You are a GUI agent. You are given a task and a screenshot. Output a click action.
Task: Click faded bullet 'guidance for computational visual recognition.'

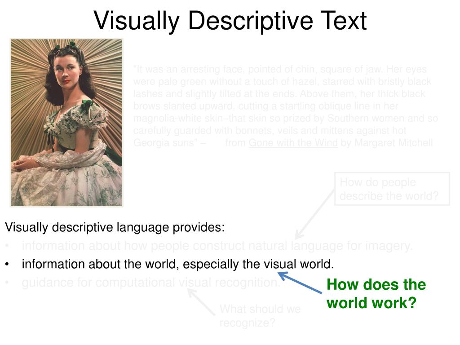pyautogui.click(x=151, y=283)
